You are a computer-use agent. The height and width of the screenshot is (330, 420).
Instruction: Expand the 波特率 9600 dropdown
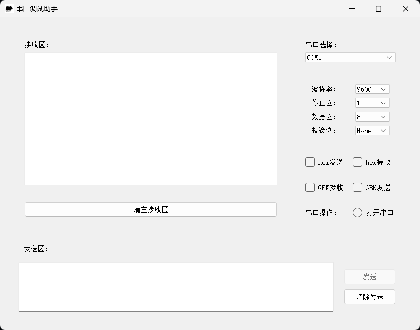click(x=372, y=89)
